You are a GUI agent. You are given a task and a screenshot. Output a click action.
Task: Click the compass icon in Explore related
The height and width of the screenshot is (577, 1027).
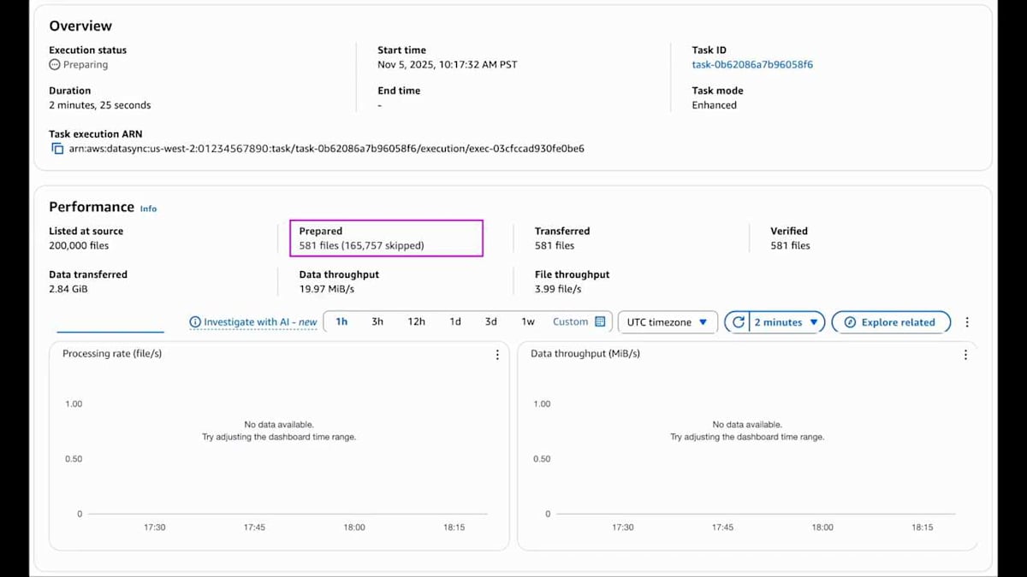pyautogui.click(x=850, y=322)
